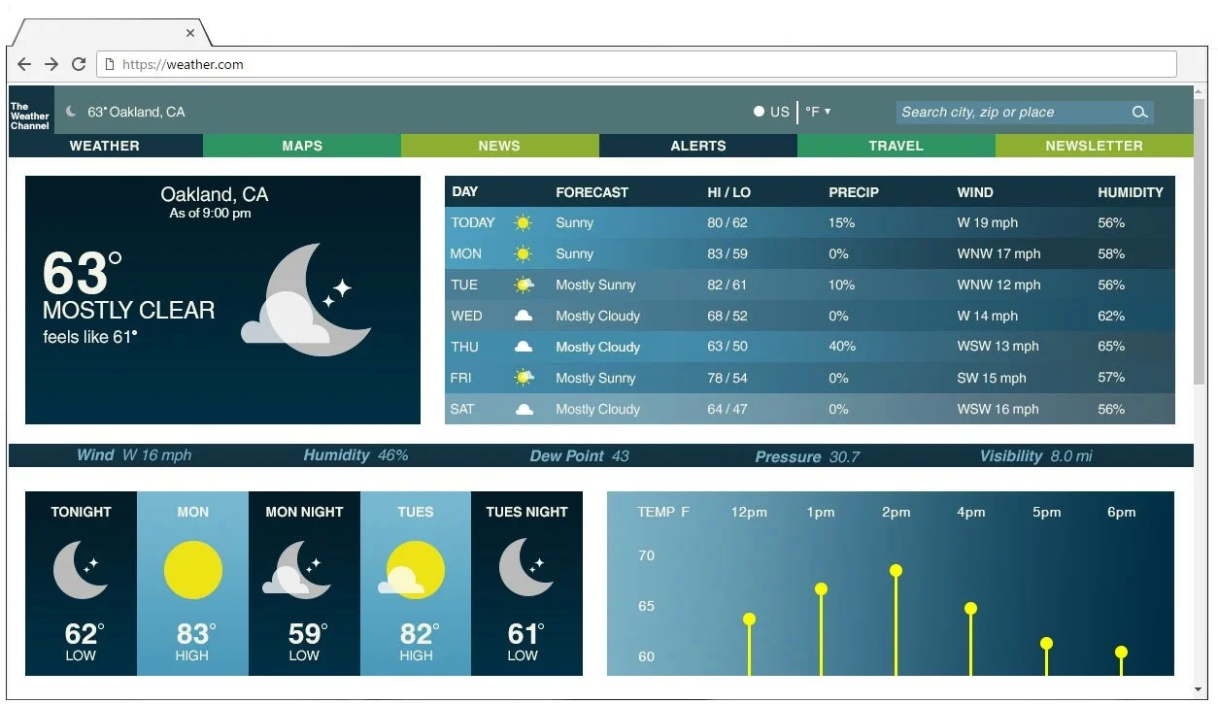Click the sun-cloud icon on the TUES card
This screenshot has height=704, width=1218.
(x=411, y=570)
